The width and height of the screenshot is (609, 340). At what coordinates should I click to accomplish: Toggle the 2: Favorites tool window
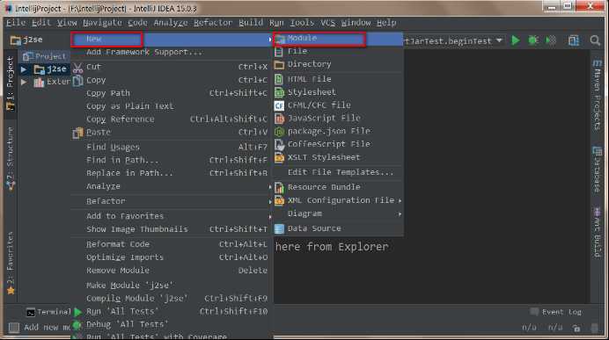click(x=11, y=263)
